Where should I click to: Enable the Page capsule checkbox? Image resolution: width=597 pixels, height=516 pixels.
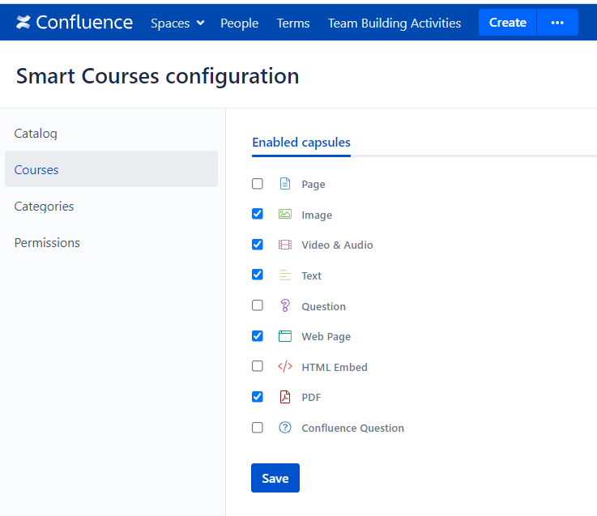tap(258, 184)
